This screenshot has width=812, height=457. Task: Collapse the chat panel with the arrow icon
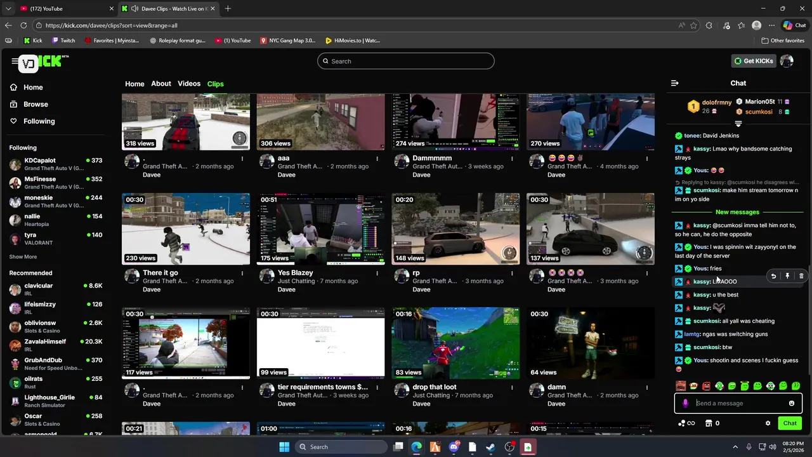pyautogui.click(x=675, y=83)
